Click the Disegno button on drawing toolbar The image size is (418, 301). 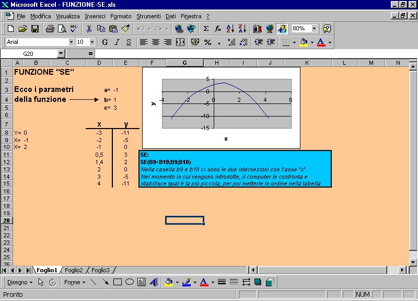pos(18,282)
